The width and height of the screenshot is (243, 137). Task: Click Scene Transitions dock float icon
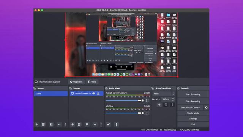tap(153, 88)
